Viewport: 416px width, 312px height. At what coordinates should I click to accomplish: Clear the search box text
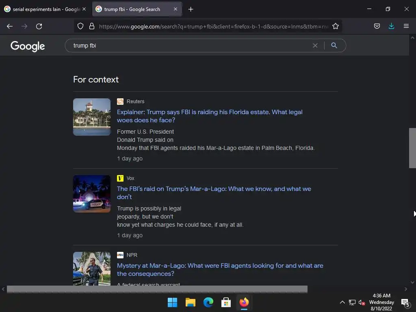point(315,45)
